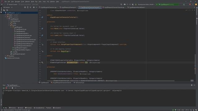Image resolution: width=198 pixels, height=111 pixels.
Task: Click the rerun icon in the Run panel
Action: 4,88
